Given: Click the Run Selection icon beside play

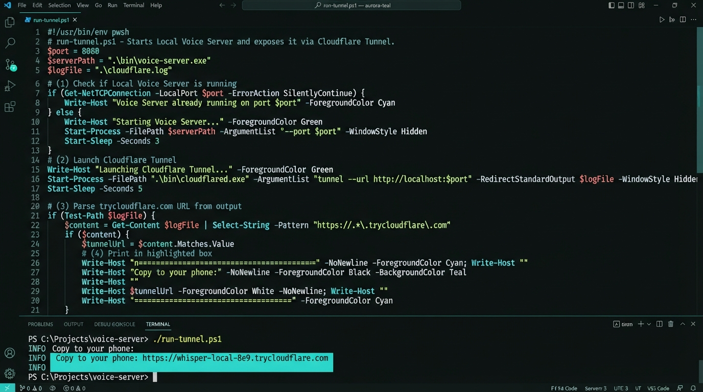Looking at the screenshot, I should 672,20.
